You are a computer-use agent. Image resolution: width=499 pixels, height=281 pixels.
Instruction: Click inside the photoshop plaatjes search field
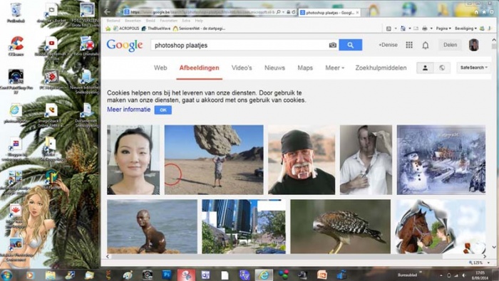[x=240, y=45]
